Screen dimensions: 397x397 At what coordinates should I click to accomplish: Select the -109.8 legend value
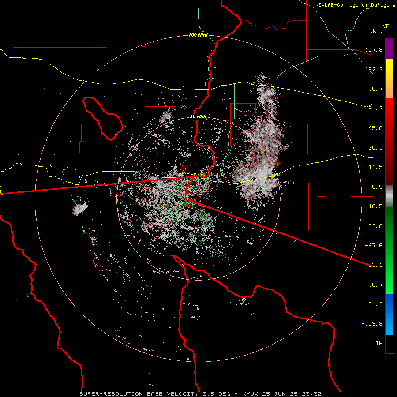coord(372,324)
